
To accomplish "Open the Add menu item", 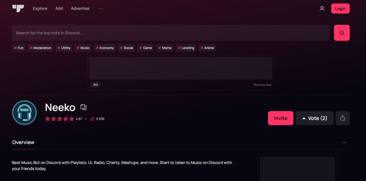I will pos(59,8).
